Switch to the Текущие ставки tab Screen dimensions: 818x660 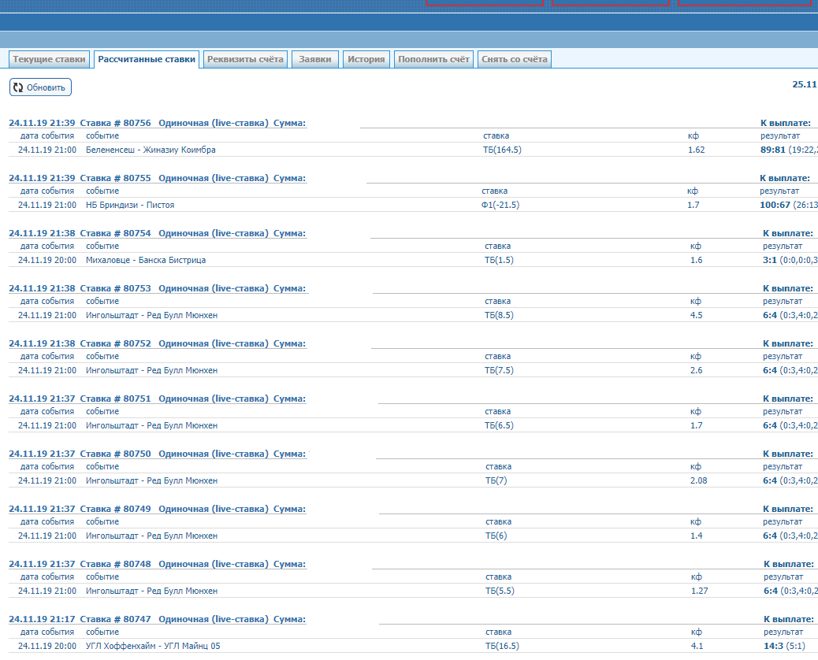[x=49, y=60]
